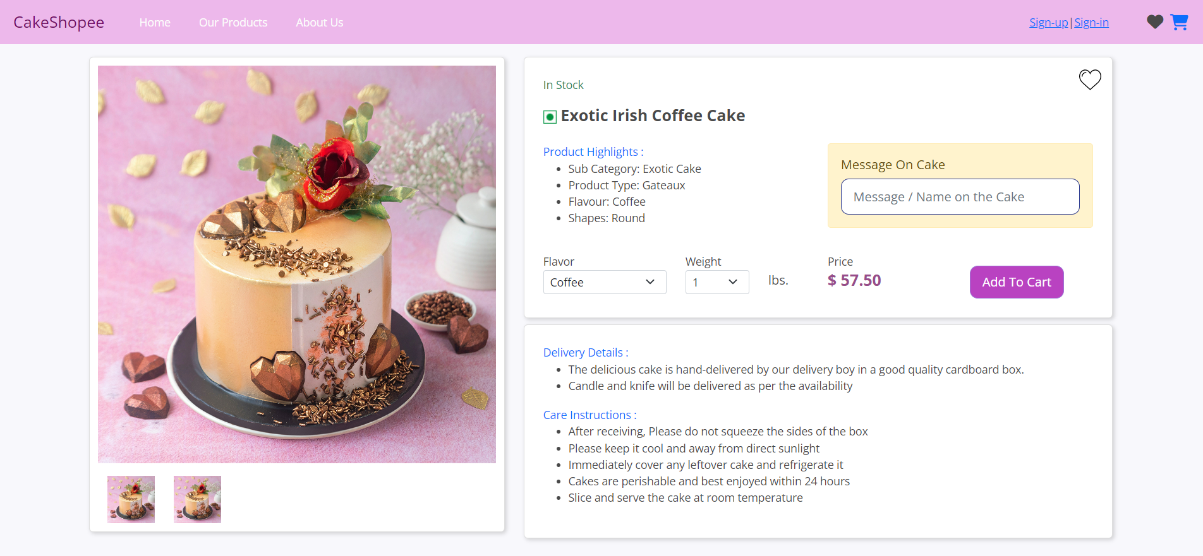Select the second cake thumbnail image

196,499
